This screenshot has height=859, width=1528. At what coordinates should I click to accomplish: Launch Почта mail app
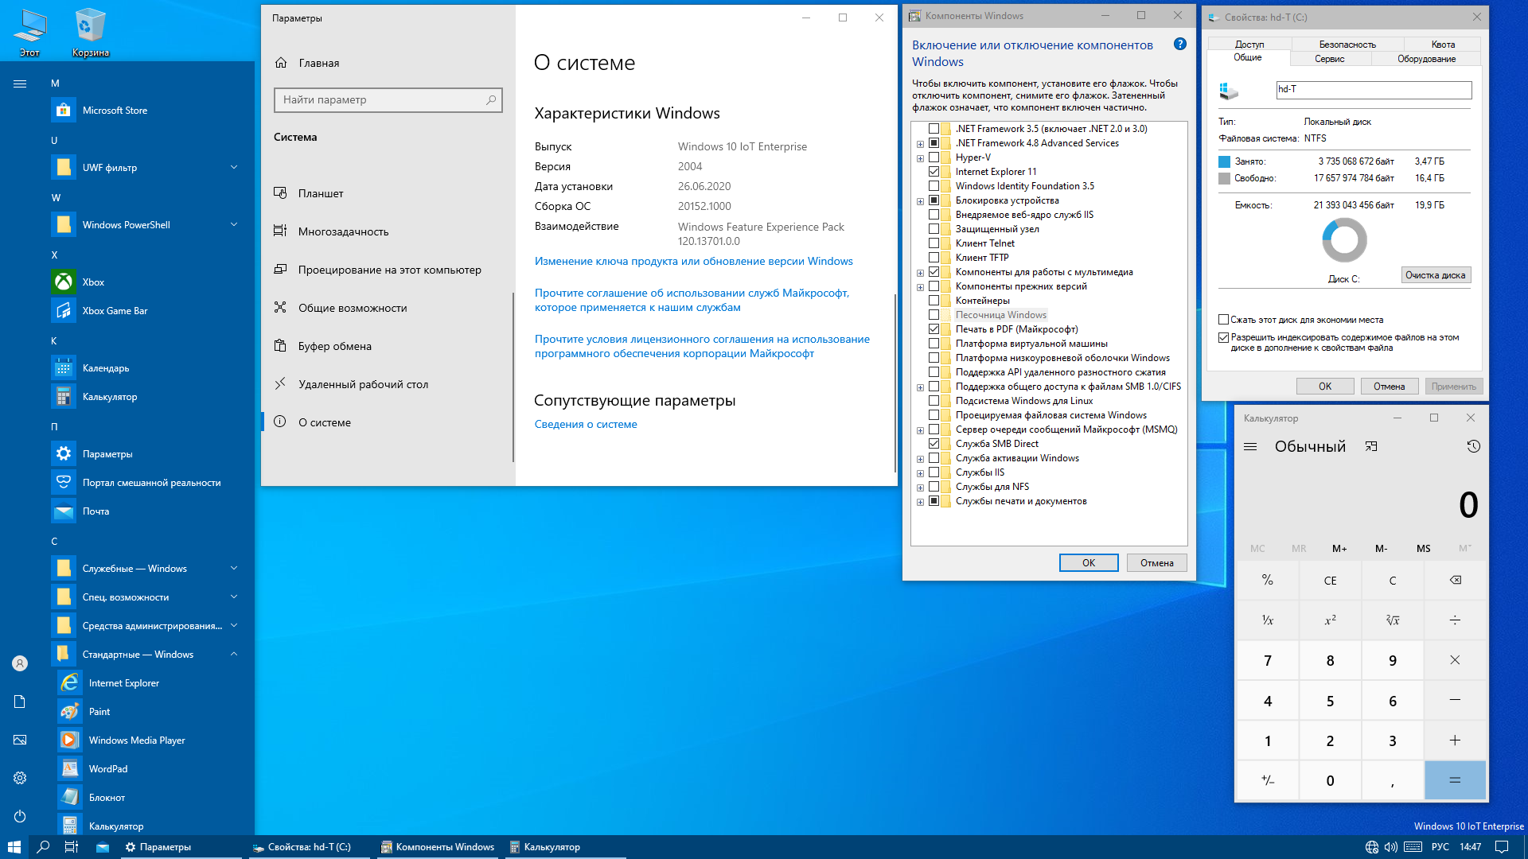143,511
